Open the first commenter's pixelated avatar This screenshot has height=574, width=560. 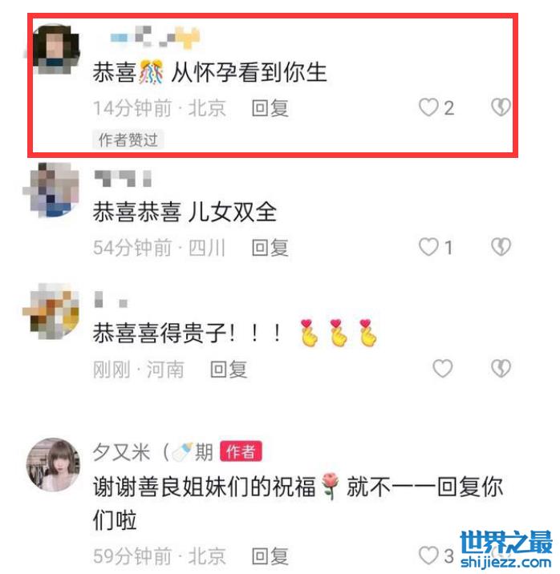[55, 49]
